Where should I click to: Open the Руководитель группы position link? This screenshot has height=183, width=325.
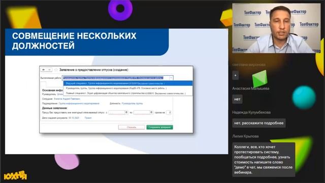point(132,103)
